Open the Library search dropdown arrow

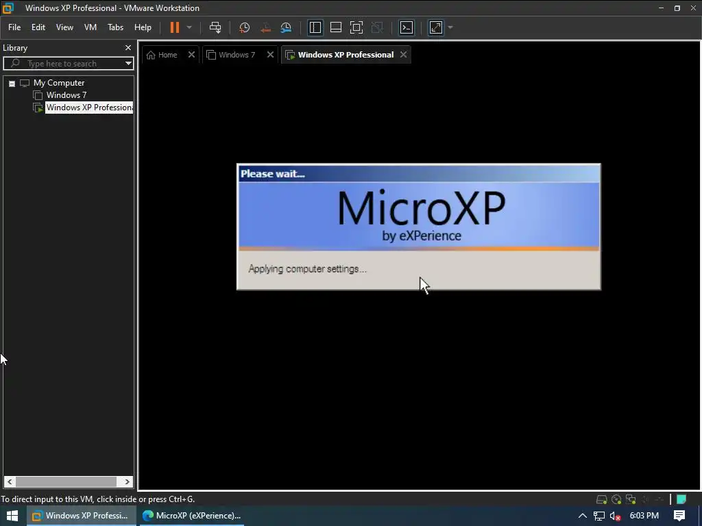tap(128, 63)
